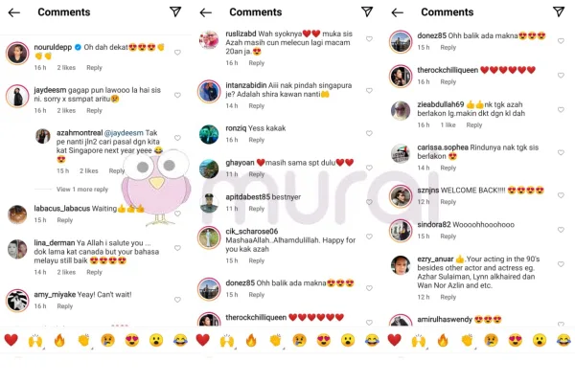Tap the back arrow in the leftmost Comments panel
Image resolution: width=575 pixels, height=383 pixels.
coord(14,12)
